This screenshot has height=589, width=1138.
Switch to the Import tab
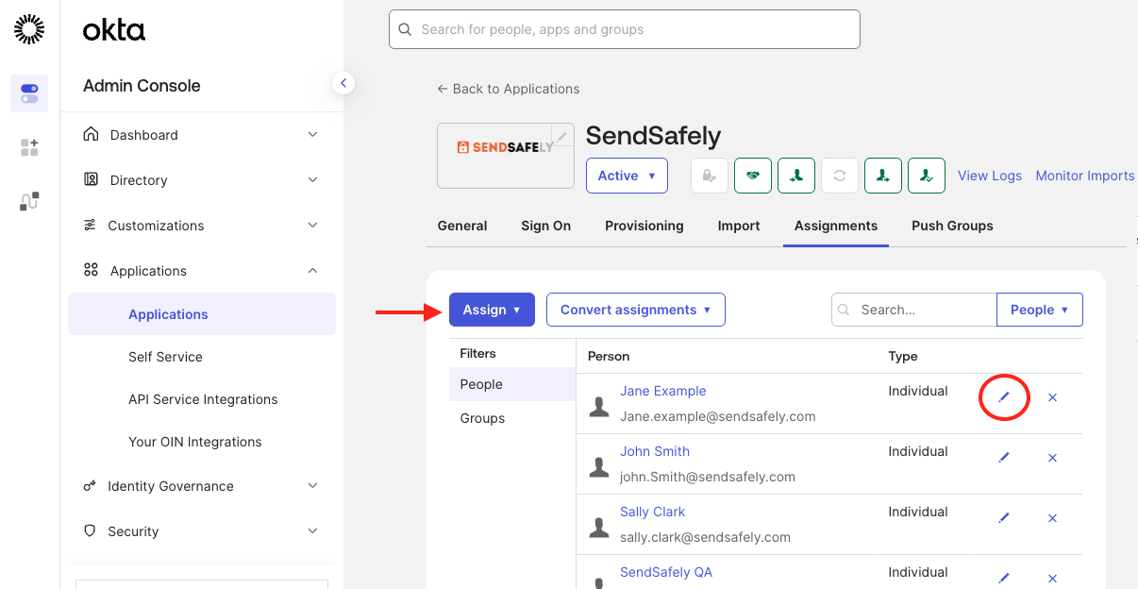(x=739, y=226)
